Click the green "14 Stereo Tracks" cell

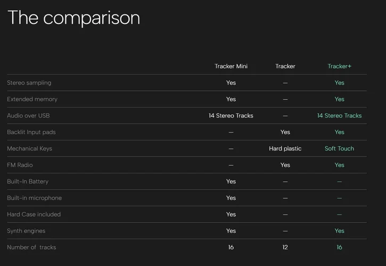pos(339,116)
